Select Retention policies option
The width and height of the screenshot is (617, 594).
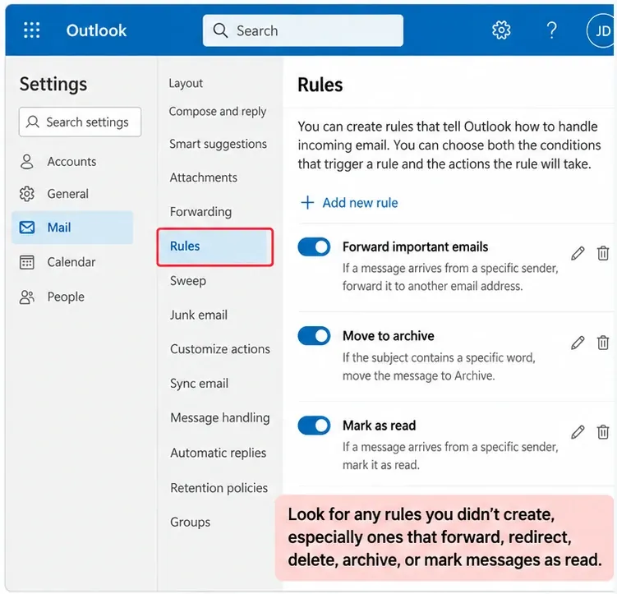tap(219, 488)
